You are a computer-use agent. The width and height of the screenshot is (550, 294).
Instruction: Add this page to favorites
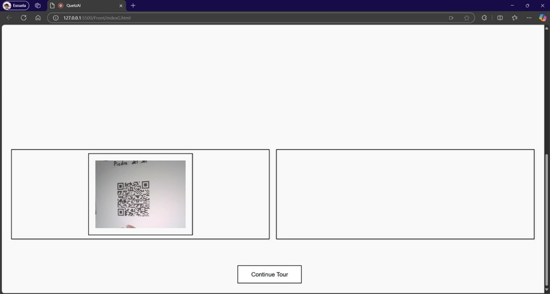click(467, 18)
